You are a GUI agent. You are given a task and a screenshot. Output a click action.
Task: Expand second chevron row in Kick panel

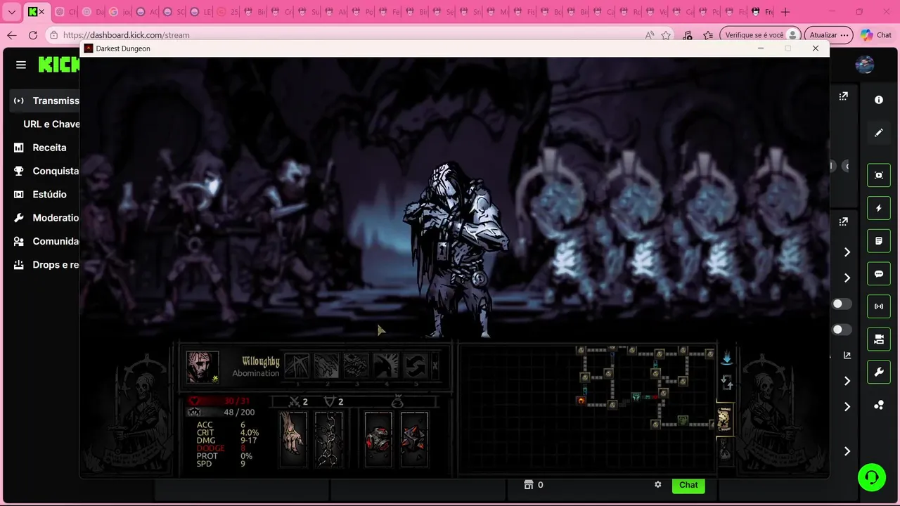click(847, 278)
